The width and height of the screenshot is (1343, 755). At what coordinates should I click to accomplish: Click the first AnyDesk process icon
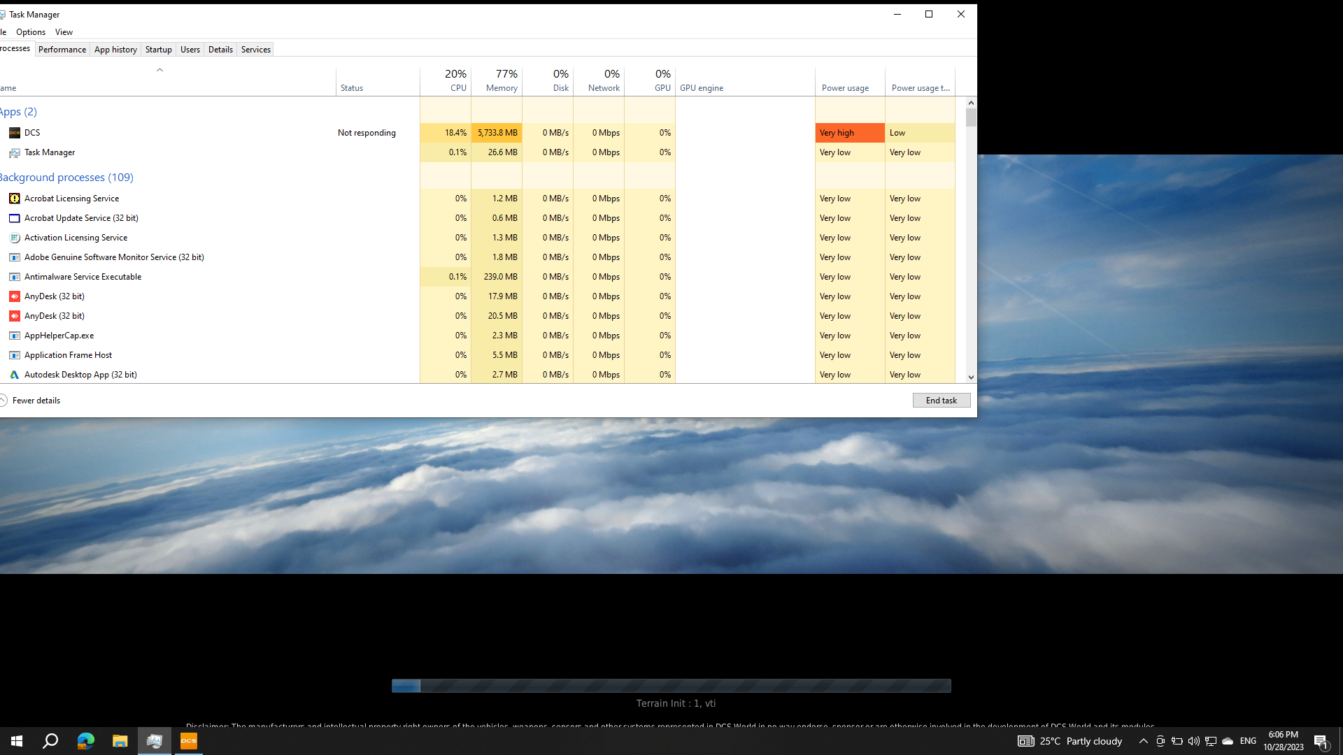[x=14, y=296]
